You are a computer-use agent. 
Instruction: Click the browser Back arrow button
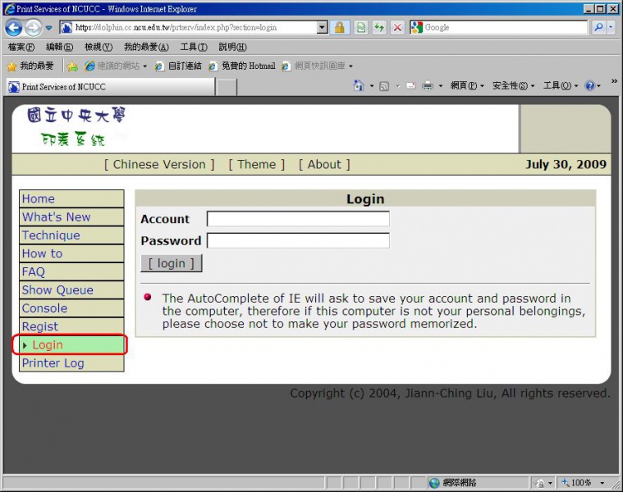[14, 27]
